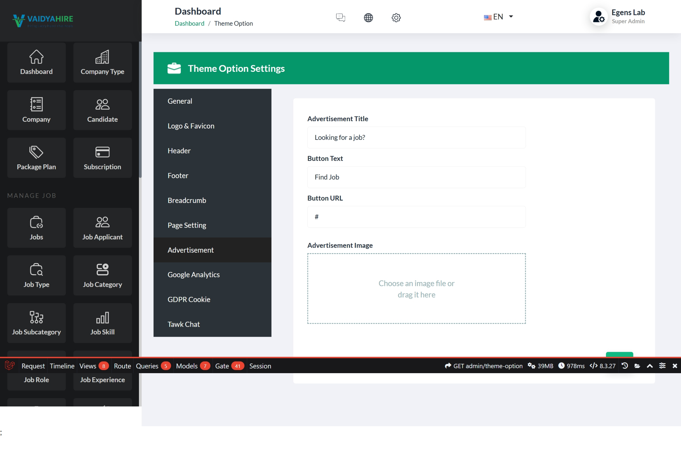Viewport: 681px width, 452px height.
Task: Click the Dashboard breadcrumb link
Action: (189, 23)
